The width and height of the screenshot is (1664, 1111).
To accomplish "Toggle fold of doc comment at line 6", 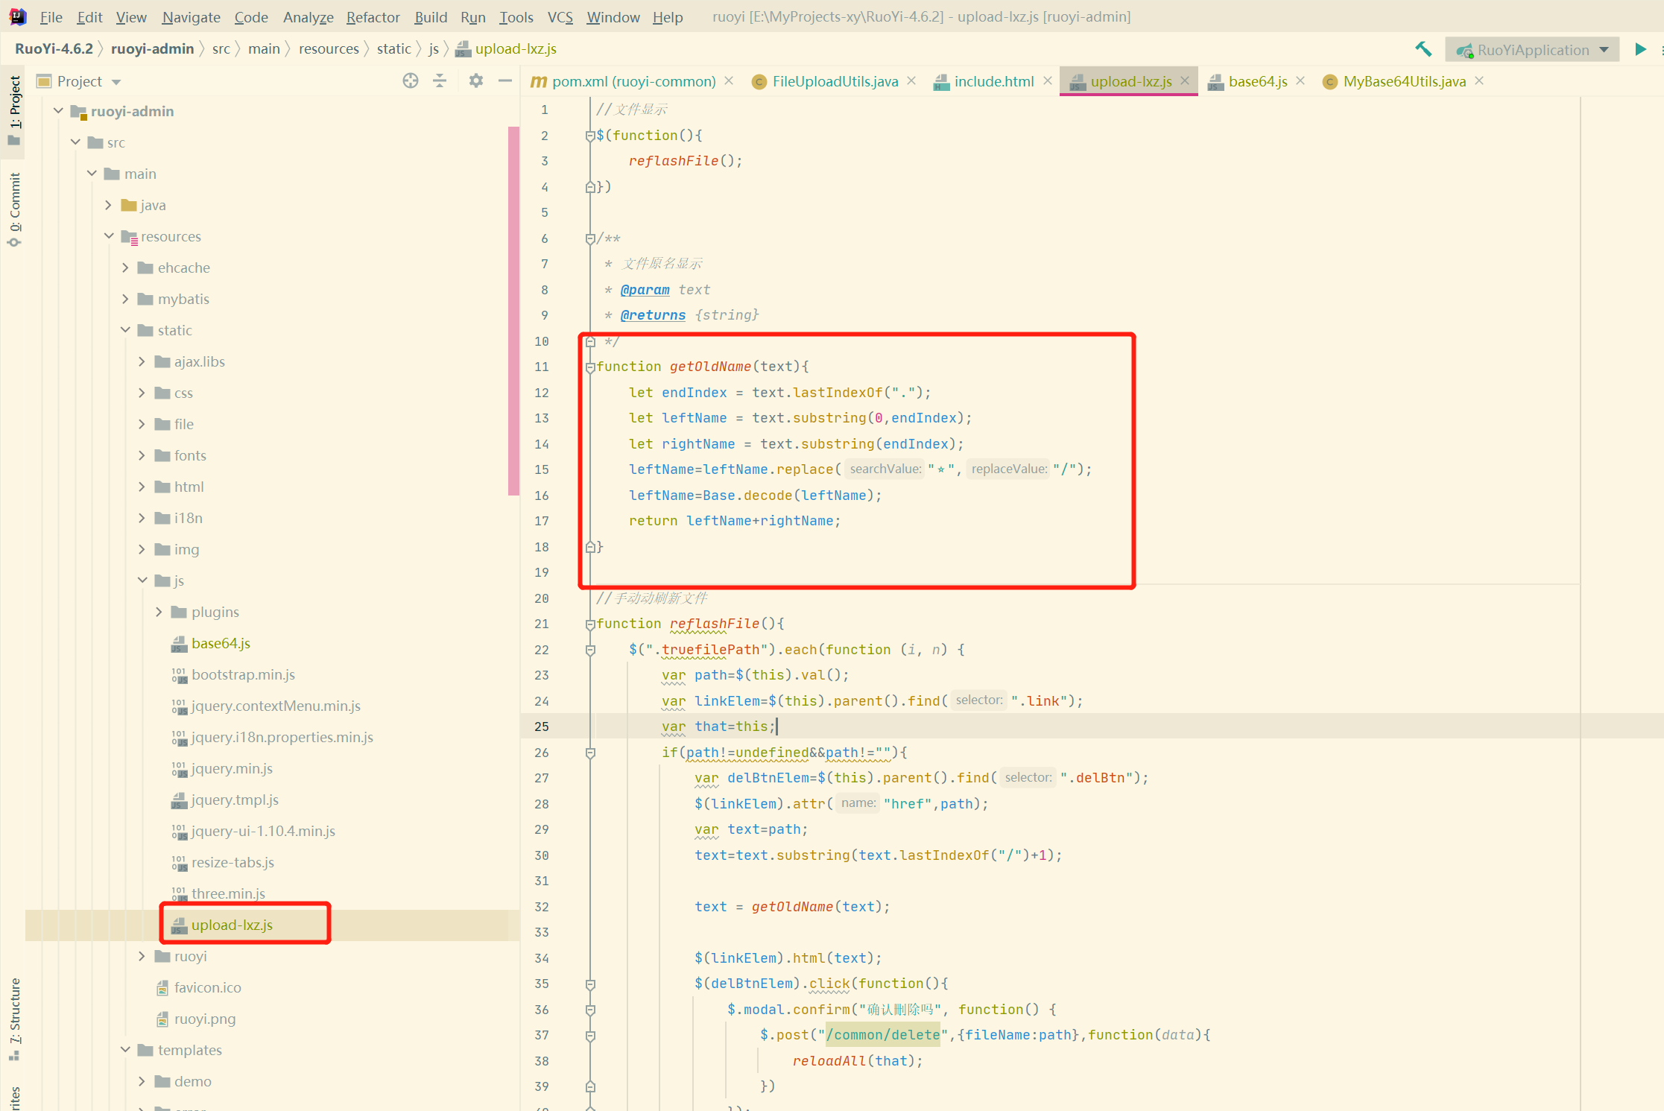I will (x=590, y=238).
